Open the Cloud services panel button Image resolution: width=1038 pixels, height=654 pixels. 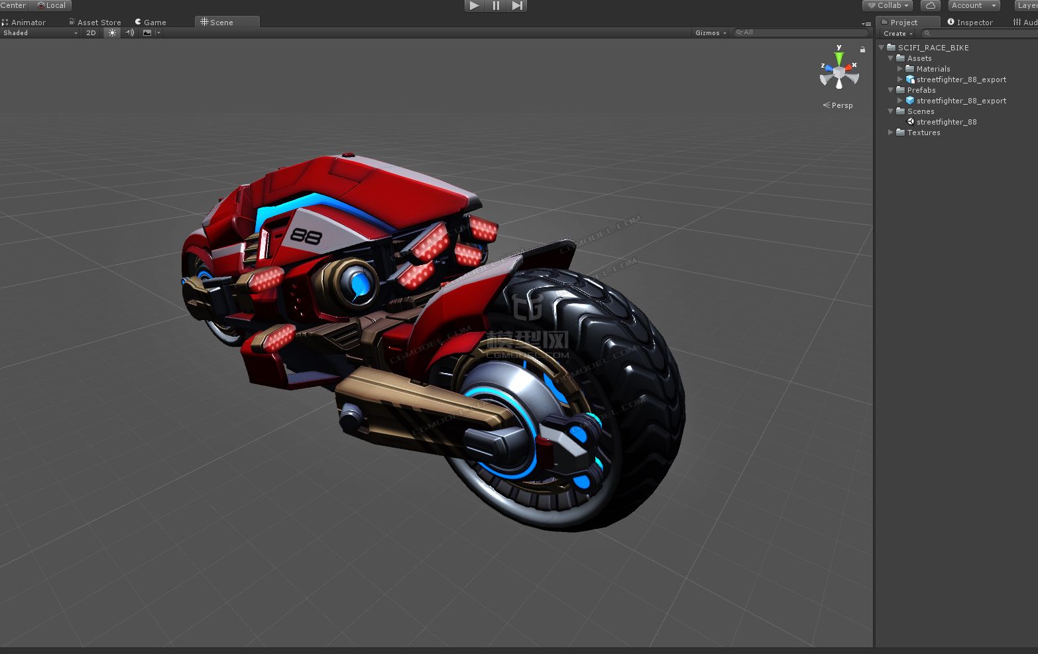coord(931,5)
